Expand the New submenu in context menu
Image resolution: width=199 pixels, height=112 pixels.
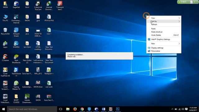[164, 44]
